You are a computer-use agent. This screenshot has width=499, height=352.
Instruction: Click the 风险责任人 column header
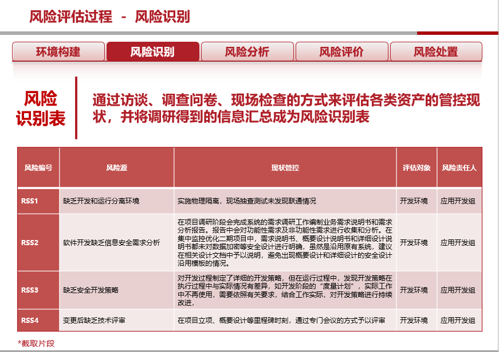459,167
